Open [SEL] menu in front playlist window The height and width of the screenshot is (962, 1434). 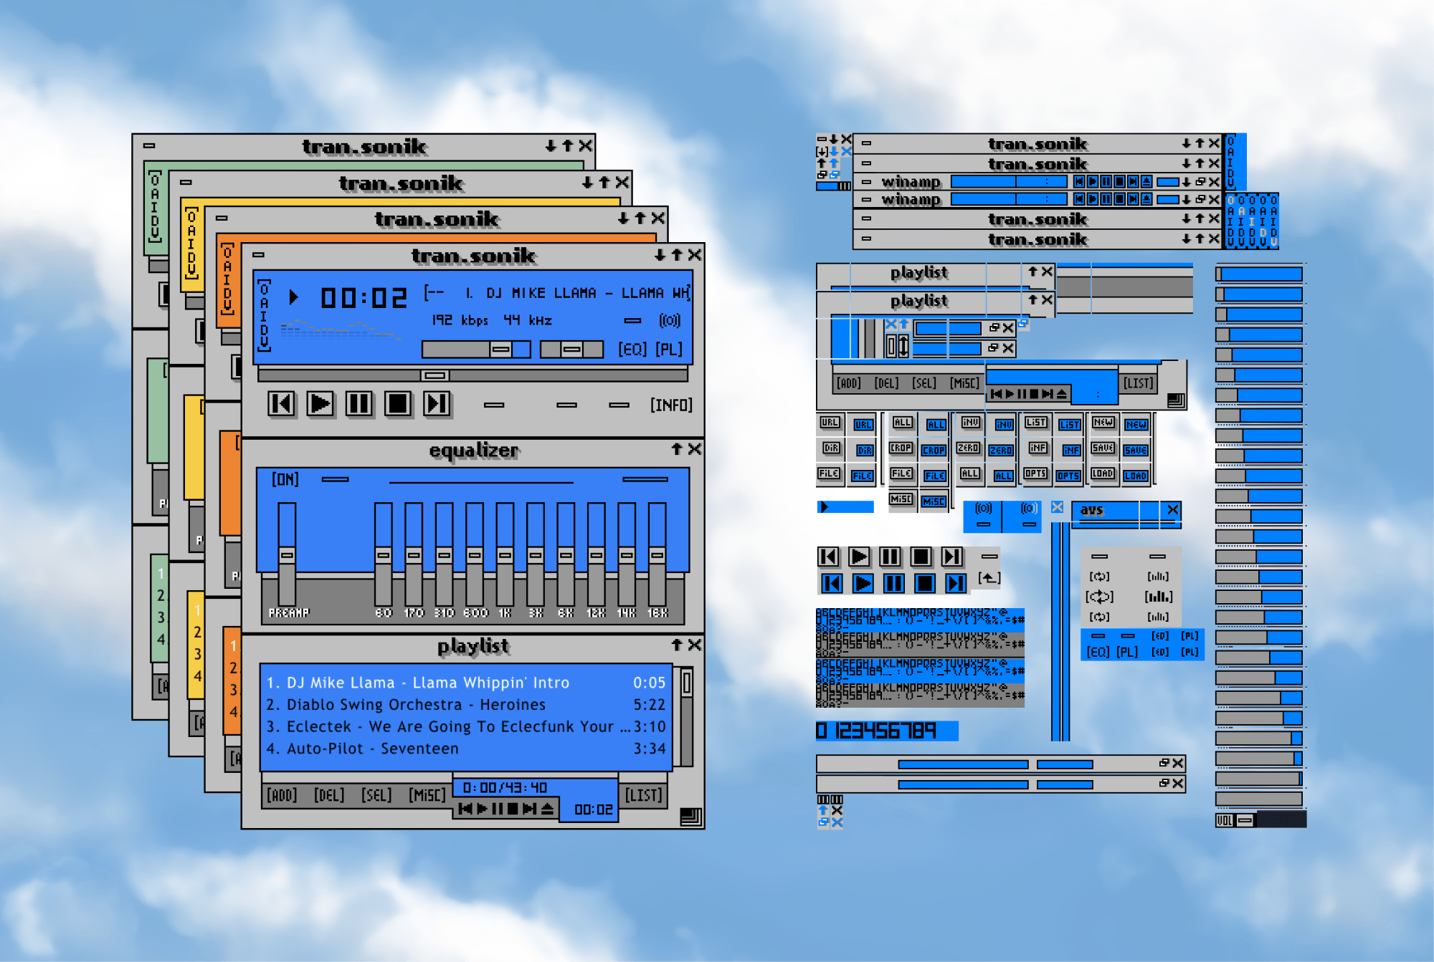click(376, 795)
